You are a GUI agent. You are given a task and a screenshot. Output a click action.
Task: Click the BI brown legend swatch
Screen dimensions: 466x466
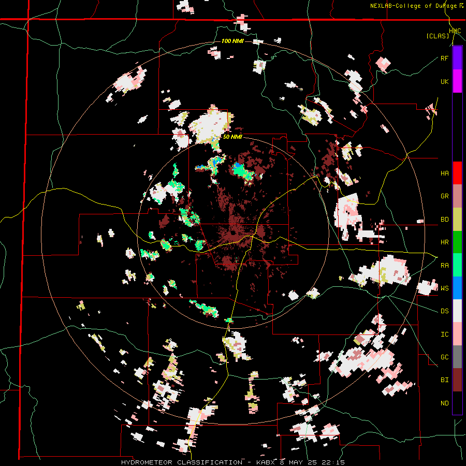coord(457,380)
